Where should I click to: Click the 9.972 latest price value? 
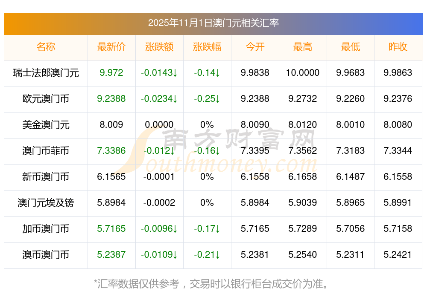(111, 73)
